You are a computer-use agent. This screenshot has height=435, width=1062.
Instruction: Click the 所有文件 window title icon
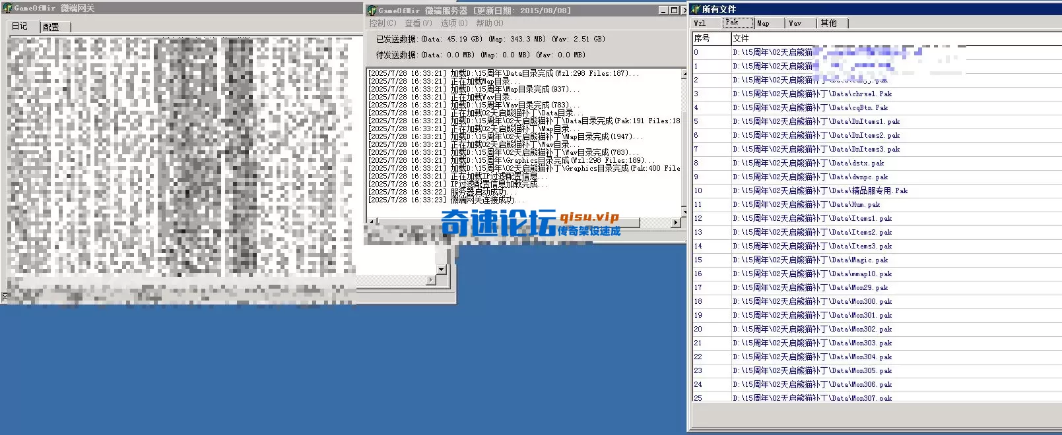click(695, 9)
